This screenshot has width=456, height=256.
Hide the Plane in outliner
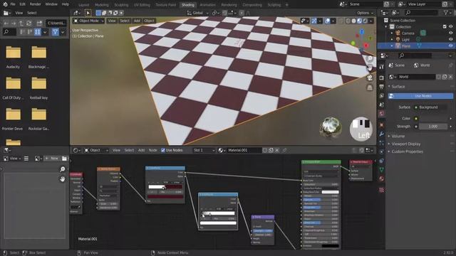click(x=451, y=46)
